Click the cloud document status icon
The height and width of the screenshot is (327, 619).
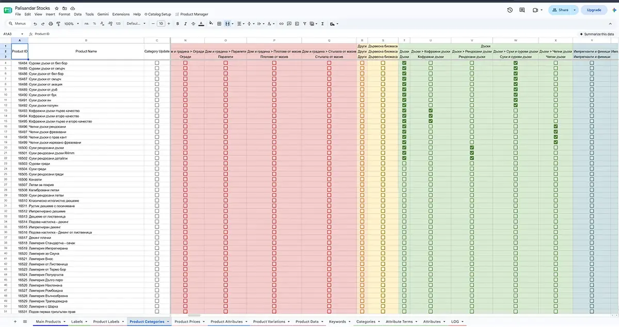73,9
